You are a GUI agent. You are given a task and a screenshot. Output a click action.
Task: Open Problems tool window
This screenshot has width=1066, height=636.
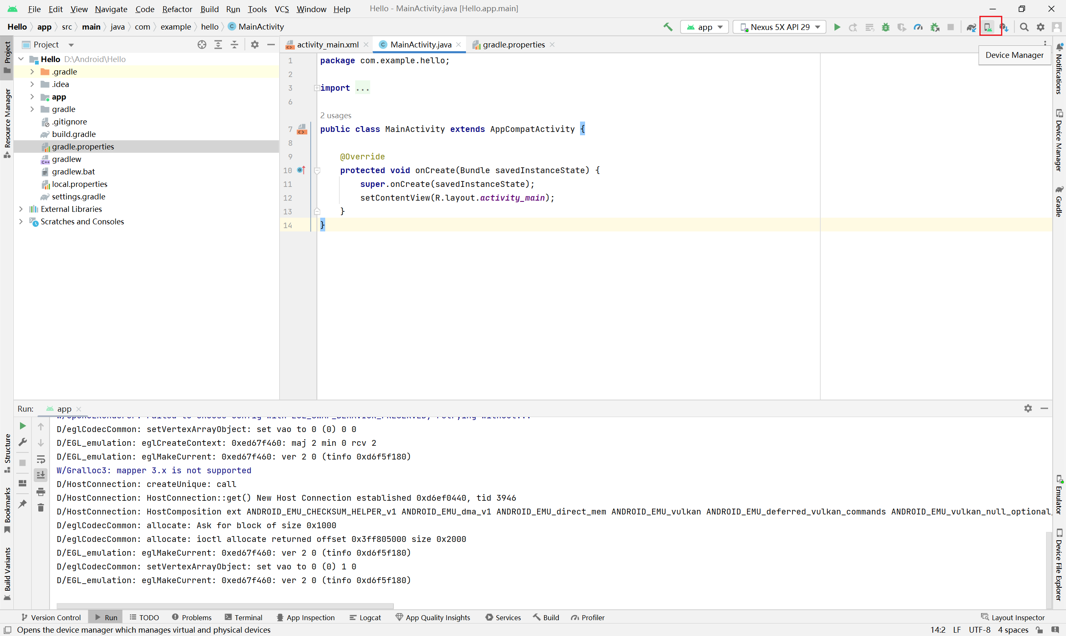pos(192,618)
